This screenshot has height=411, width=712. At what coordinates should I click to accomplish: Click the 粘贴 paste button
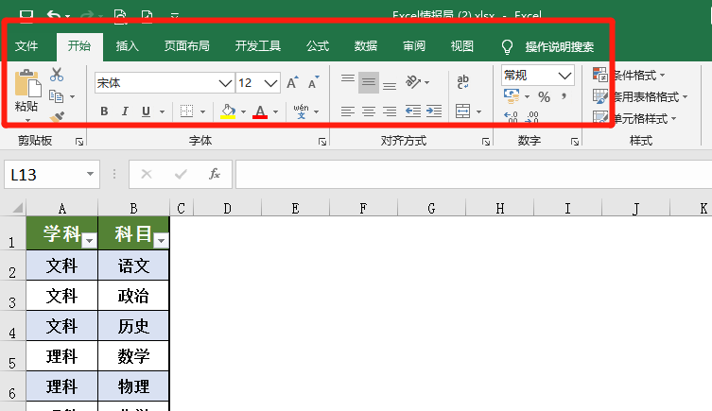pos(26,94)
